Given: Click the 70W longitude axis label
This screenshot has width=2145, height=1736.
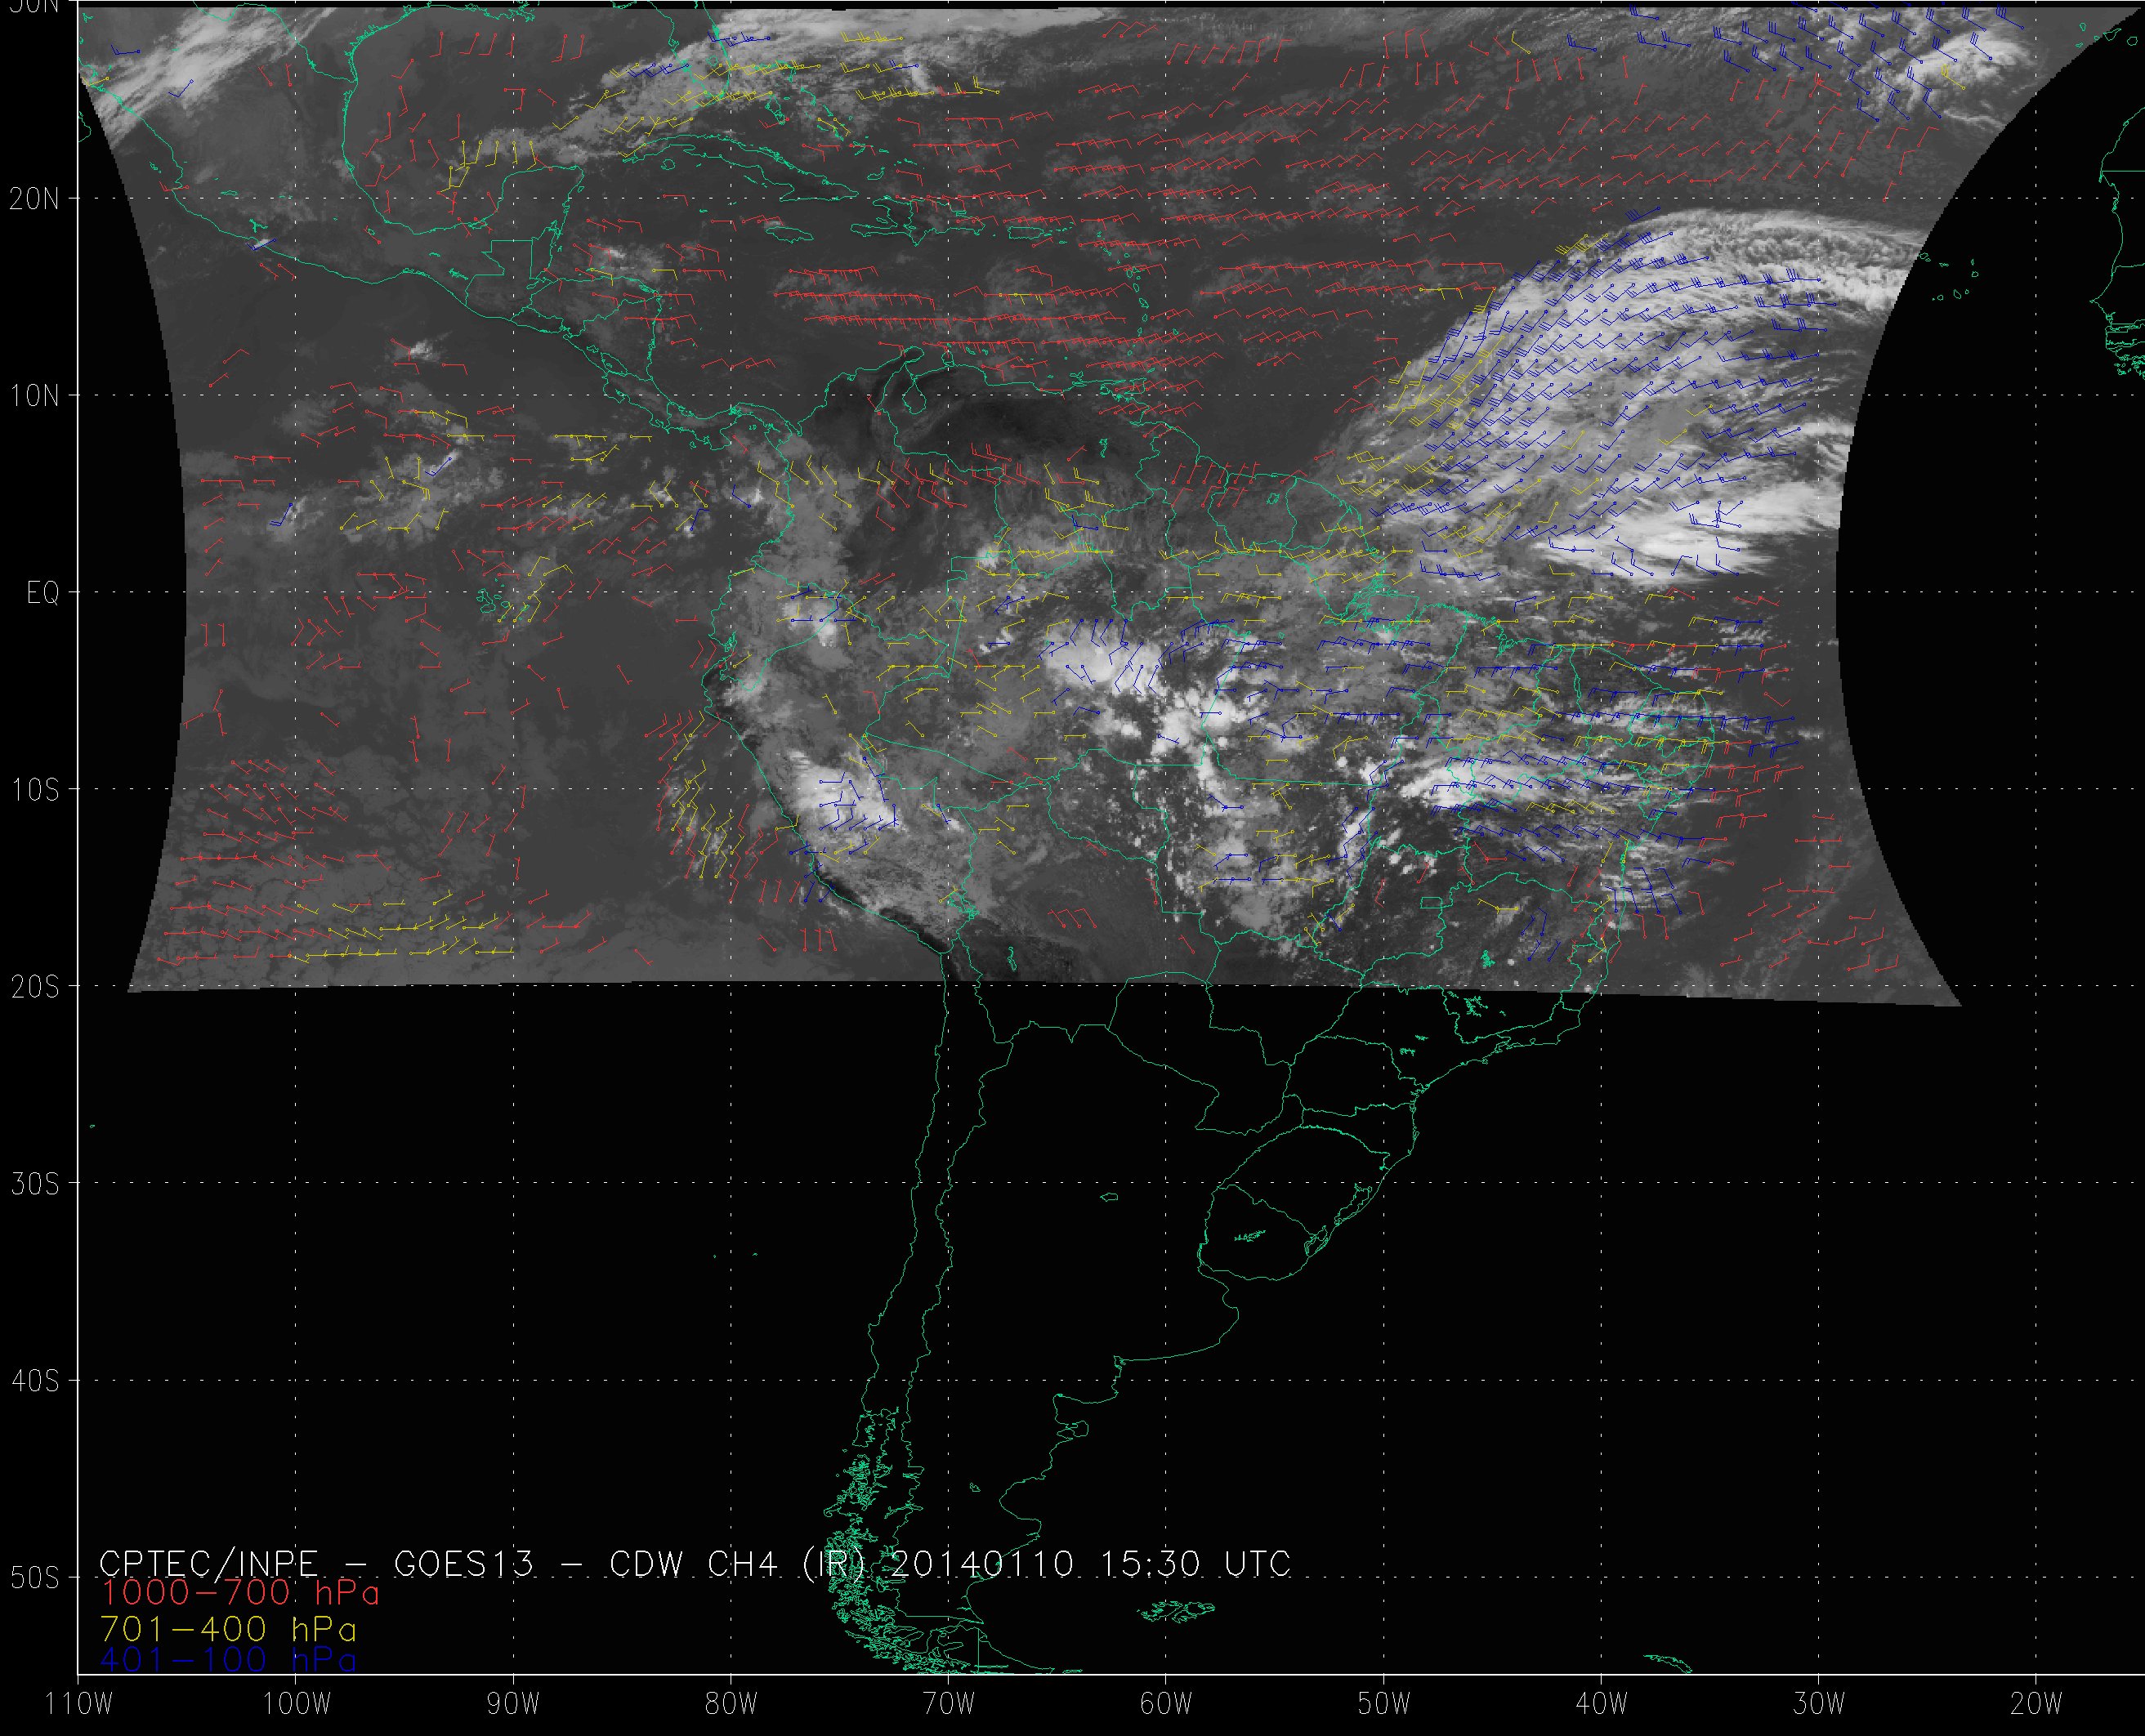Looking at the screenshot, I should click(948, 1704).
